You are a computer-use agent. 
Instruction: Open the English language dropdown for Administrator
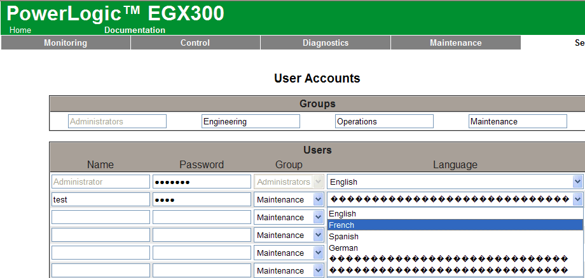tap(455, 182)
